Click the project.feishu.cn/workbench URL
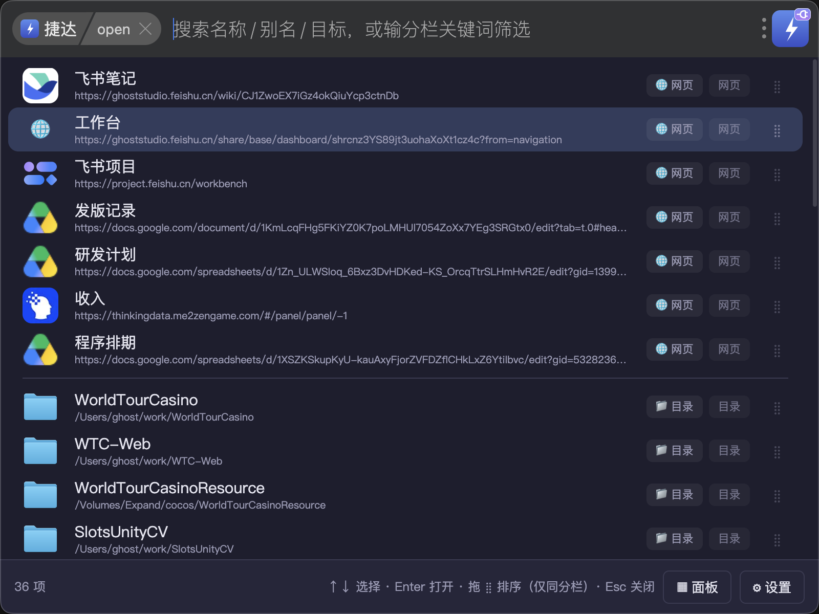Image resolution: width=819 pixels, height=614 pixels. point(161,184)
